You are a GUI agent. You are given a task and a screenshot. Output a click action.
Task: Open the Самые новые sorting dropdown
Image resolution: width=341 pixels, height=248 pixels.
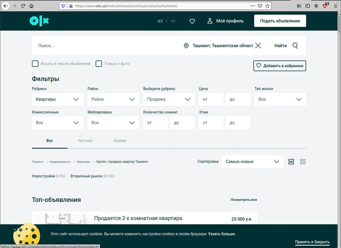[252, 162]
